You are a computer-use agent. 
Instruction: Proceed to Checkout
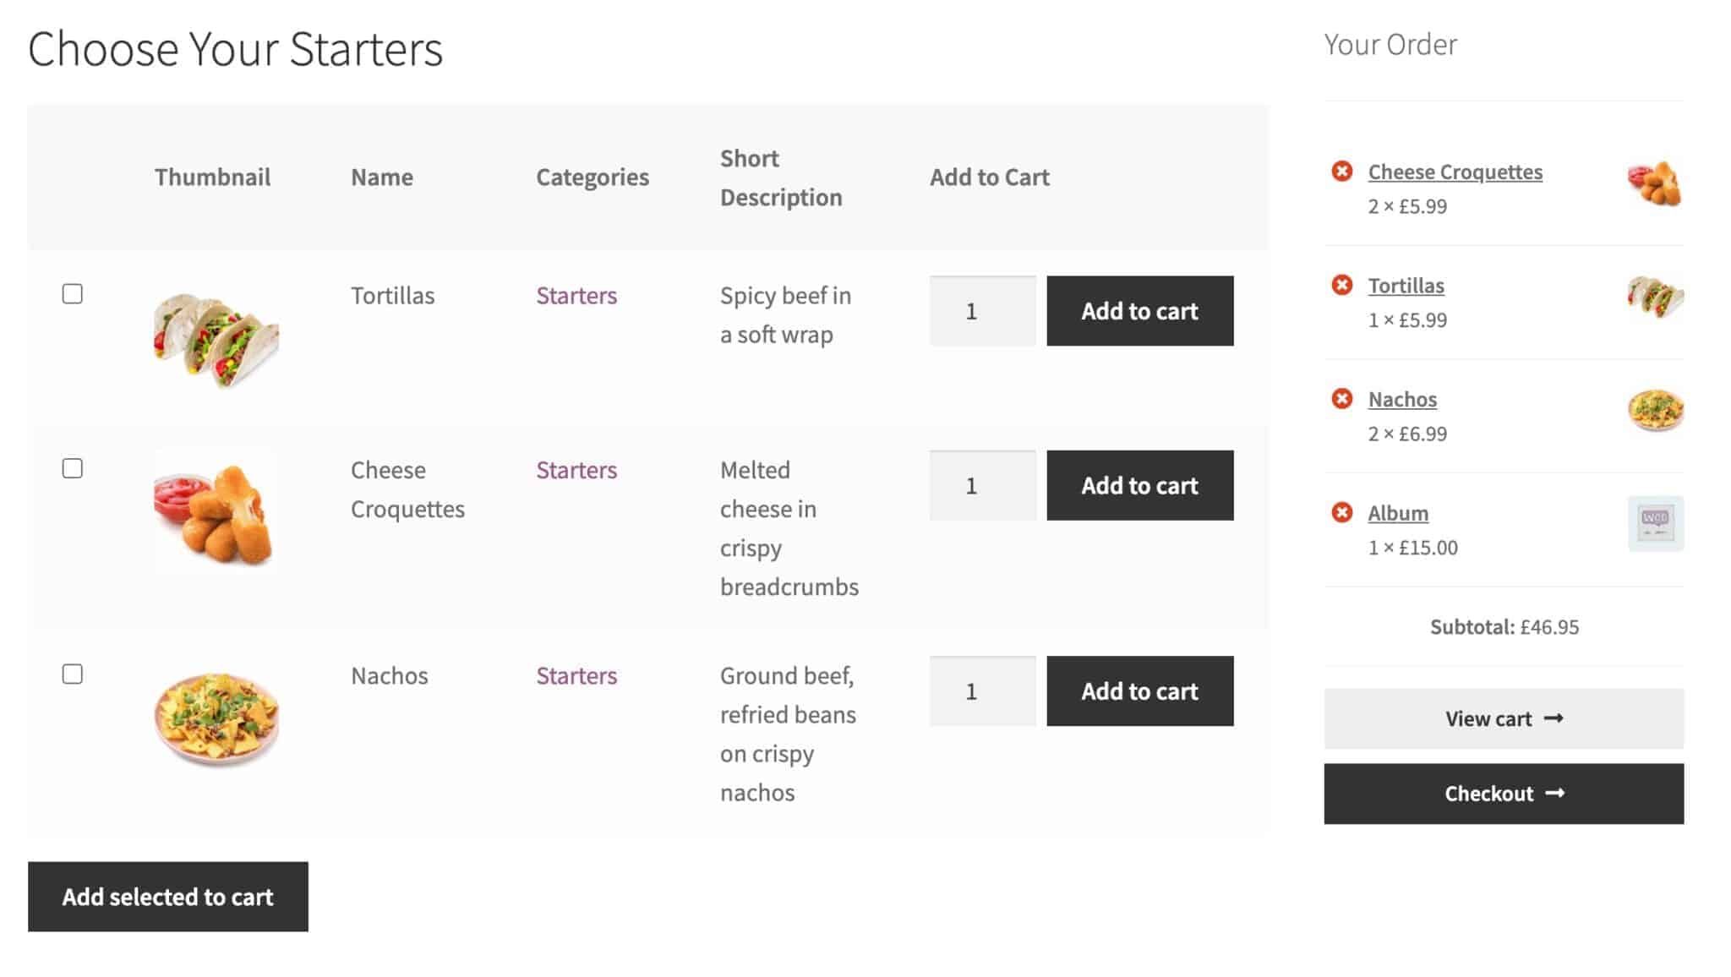1504,794
